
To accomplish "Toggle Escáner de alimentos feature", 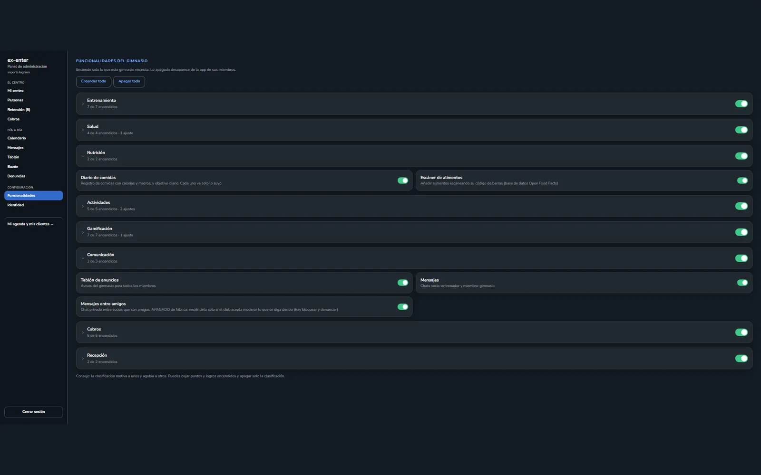I will point(742,180).
